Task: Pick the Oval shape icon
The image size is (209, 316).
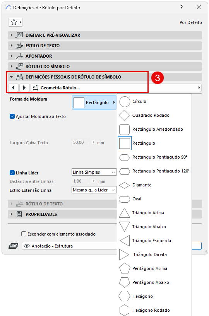Action: click(x=125, y=199)
